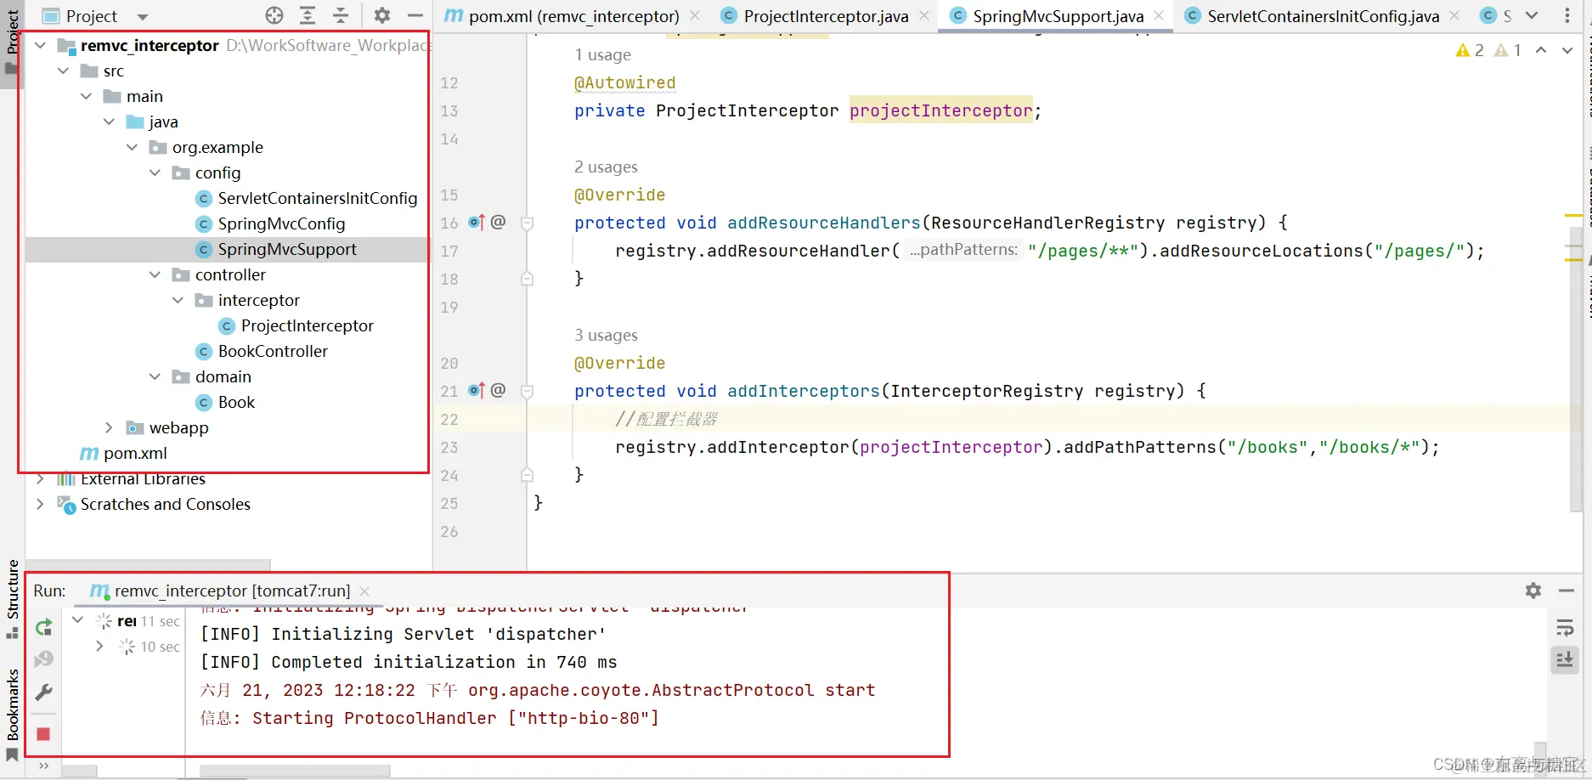Close the SpringMvcSupport.java tab
Viewport: 1592px width, 780px height.
(1159, 16)
